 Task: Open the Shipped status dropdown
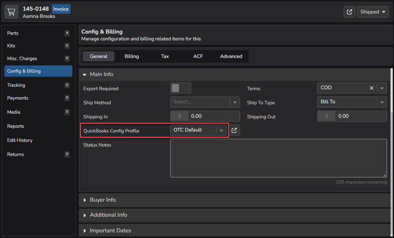373,11
